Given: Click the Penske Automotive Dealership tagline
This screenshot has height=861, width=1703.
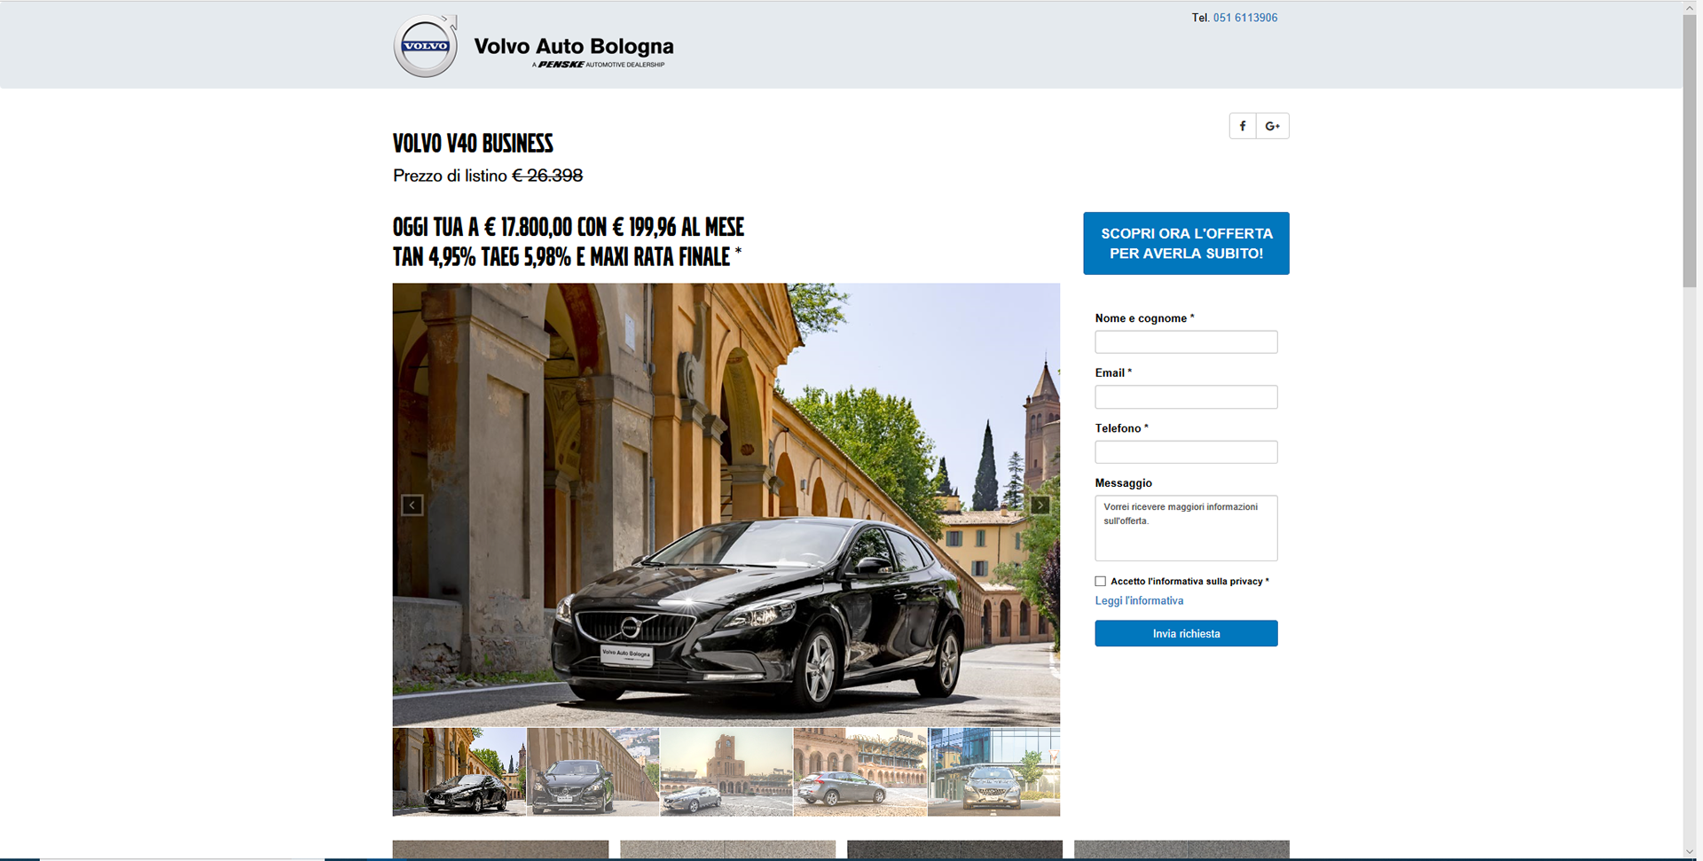Looking at the screenshot, I should tap(599, 65).
